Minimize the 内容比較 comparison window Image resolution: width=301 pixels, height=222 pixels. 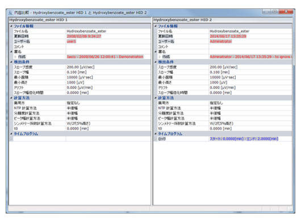pos(266,12)
